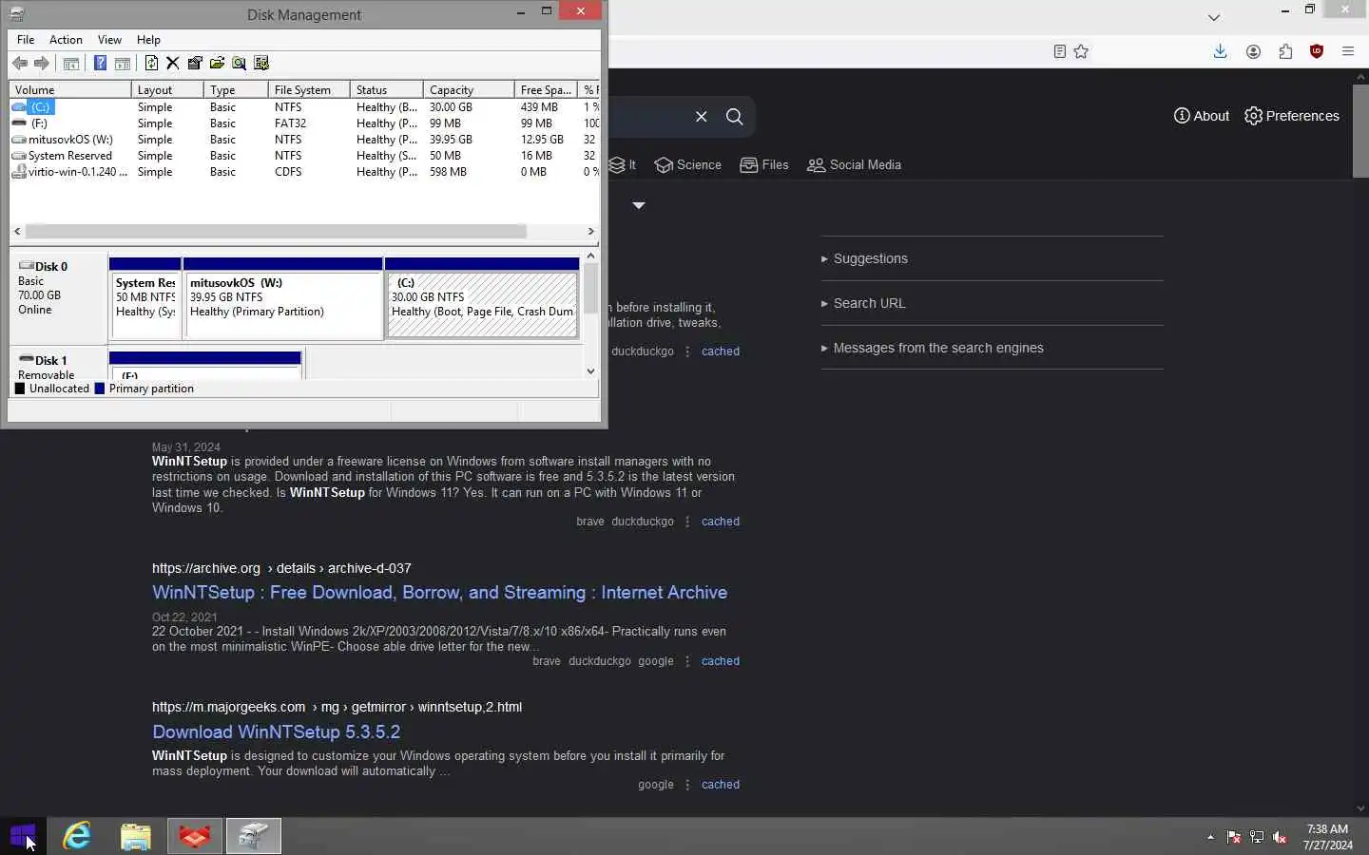Open the Firefox hamburger menu
The width and height of the screenshot is (1369, 855).
1348,51
